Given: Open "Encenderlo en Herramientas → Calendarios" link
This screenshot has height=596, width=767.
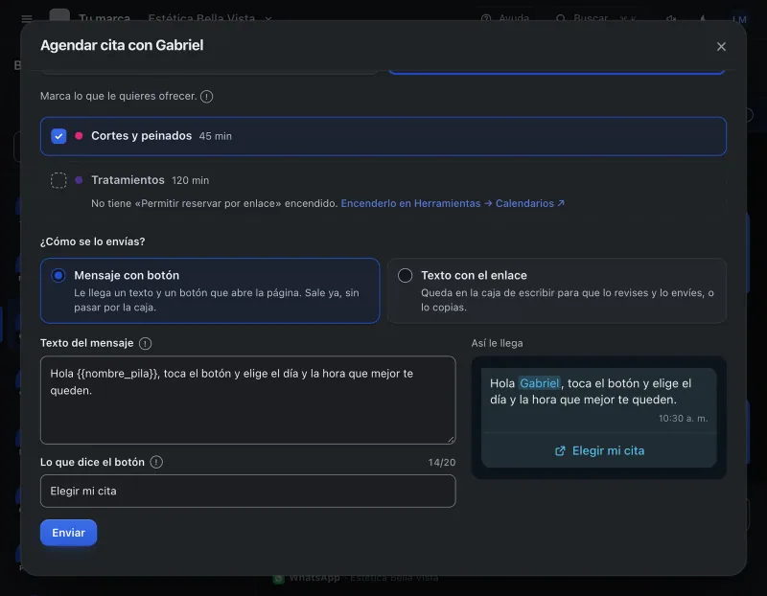Looking at the screenshot, I should point(453,203).
